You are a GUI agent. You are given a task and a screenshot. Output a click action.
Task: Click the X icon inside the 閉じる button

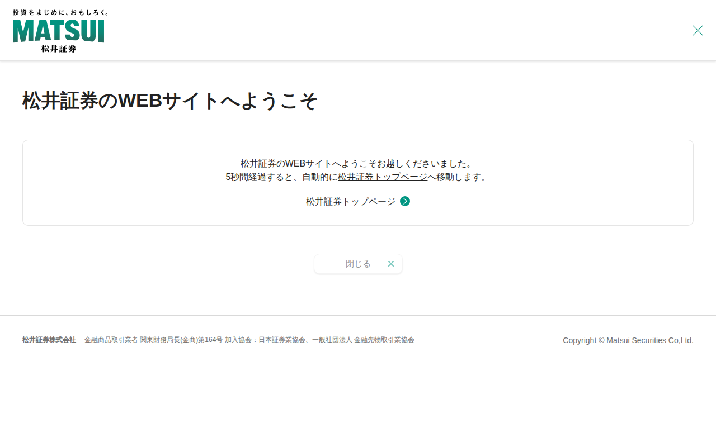tap(391, 264)
